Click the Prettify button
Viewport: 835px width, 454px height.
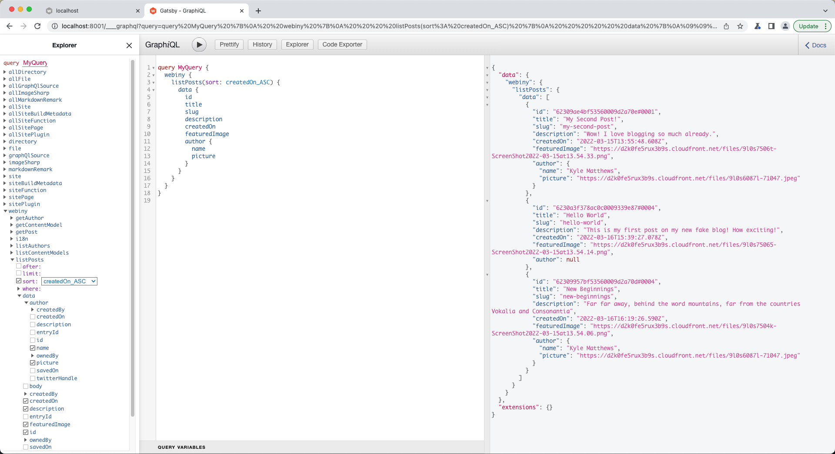[229, 44]
